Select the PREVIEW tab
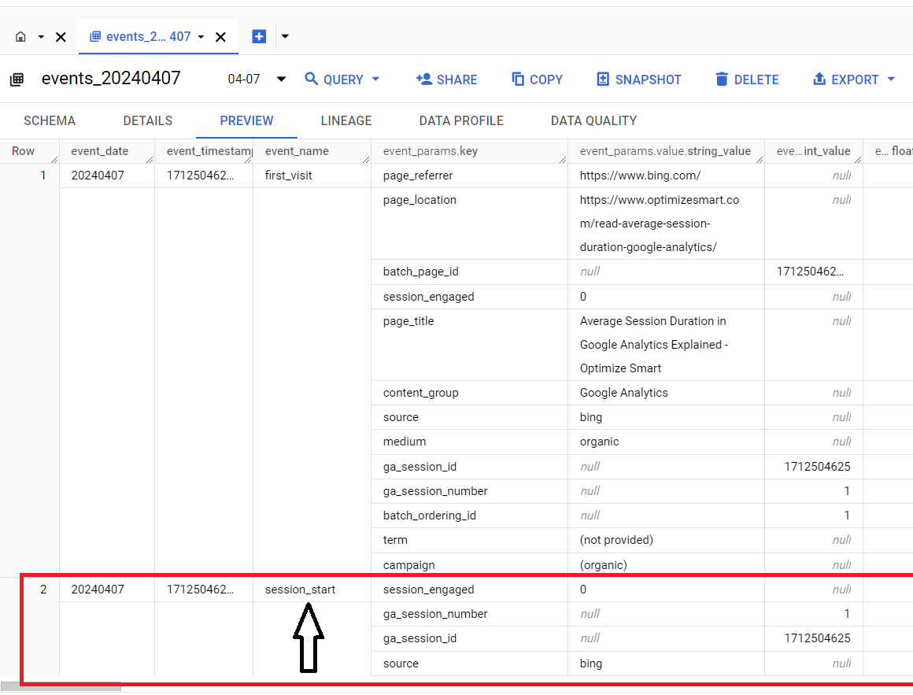Image resolution: width=913 pixels, height=695 pixels. (x=246, y=120)
